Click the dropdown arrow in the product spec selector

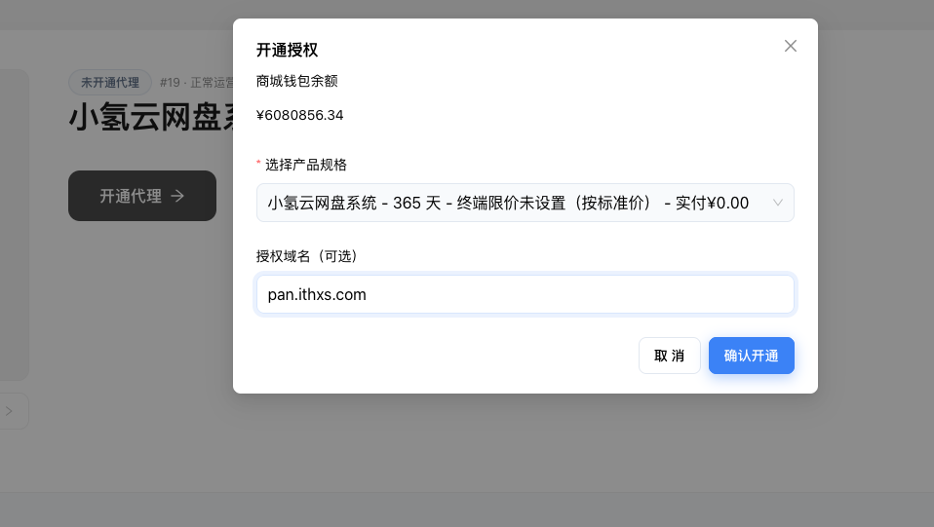777,203
